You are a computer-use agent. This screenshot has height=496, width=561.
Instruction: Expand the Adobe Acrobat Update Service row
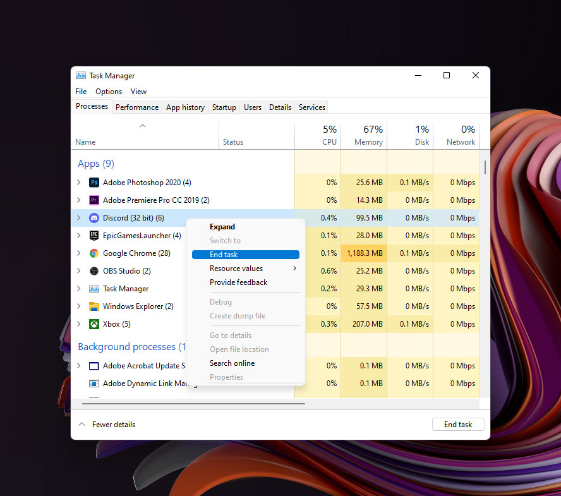pos(79,366)
